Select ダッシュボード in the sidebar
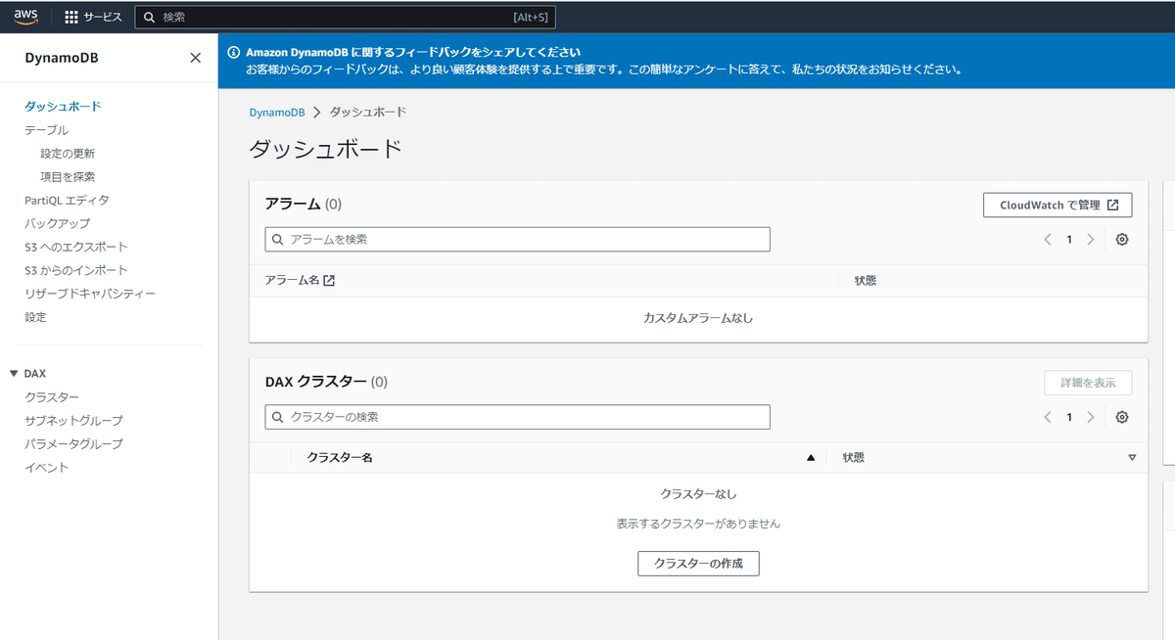The width and height of the screenshot is (1175, 640). tap(64, 107)
